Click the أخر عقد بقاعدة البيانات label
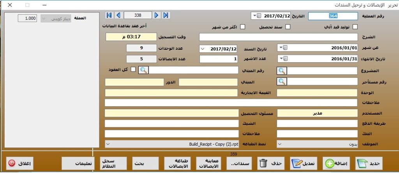This screenshot has width=399, height=173. pos(124,26)
